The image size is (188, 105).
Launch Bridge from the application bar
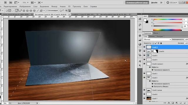(5, 2)
